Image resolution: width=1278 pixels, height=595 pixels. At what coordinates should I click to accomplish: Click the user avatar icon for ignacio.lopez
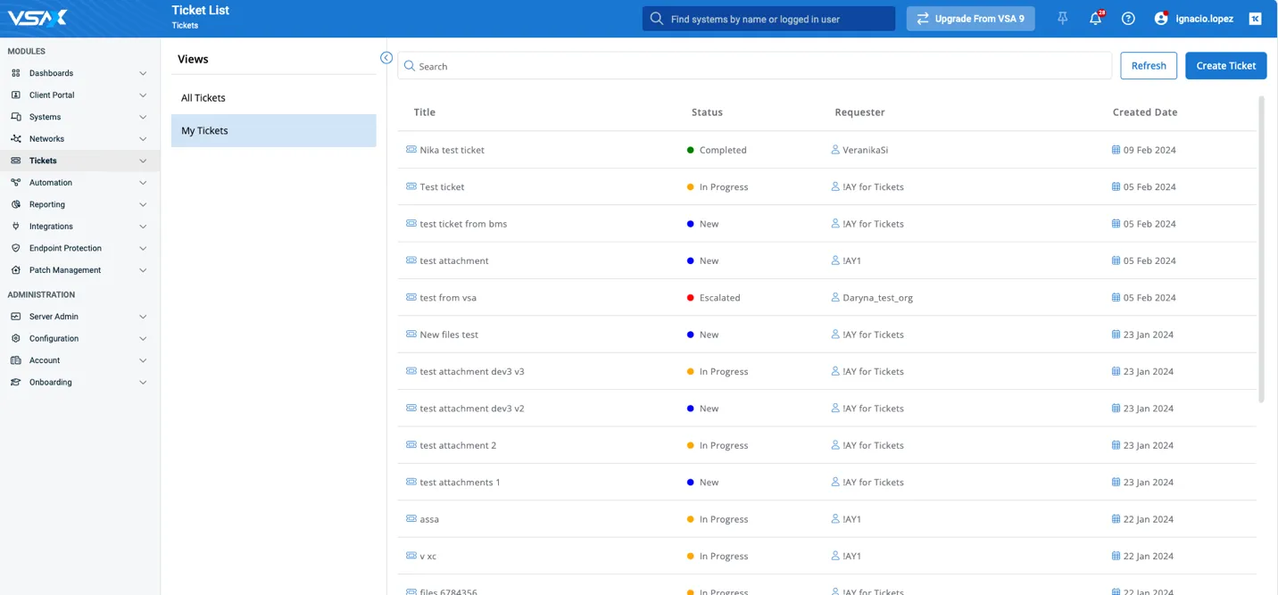click(1161, 19)
